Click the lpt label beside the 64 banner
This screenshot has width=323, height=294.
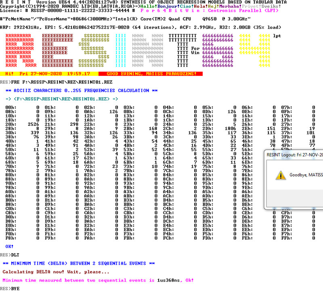(x=277, y=36)
